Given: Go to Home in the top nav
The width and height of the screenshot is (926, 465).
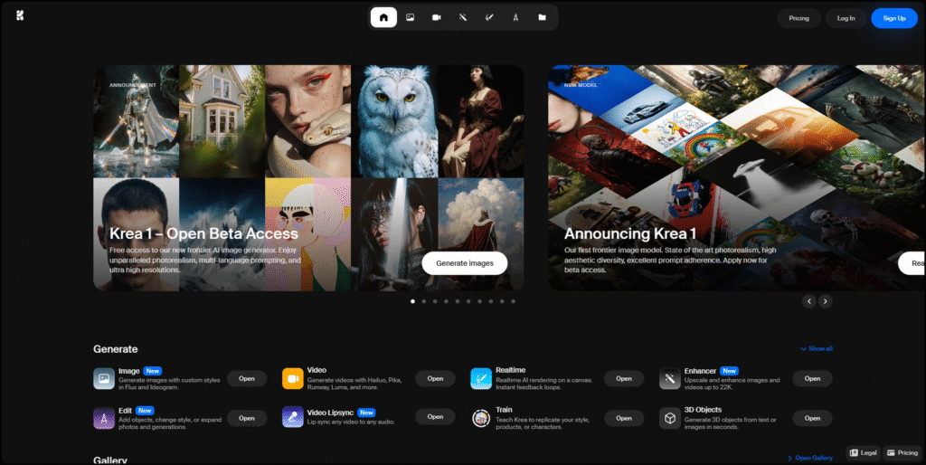Looking at the screenshot, I should (383, 18).
